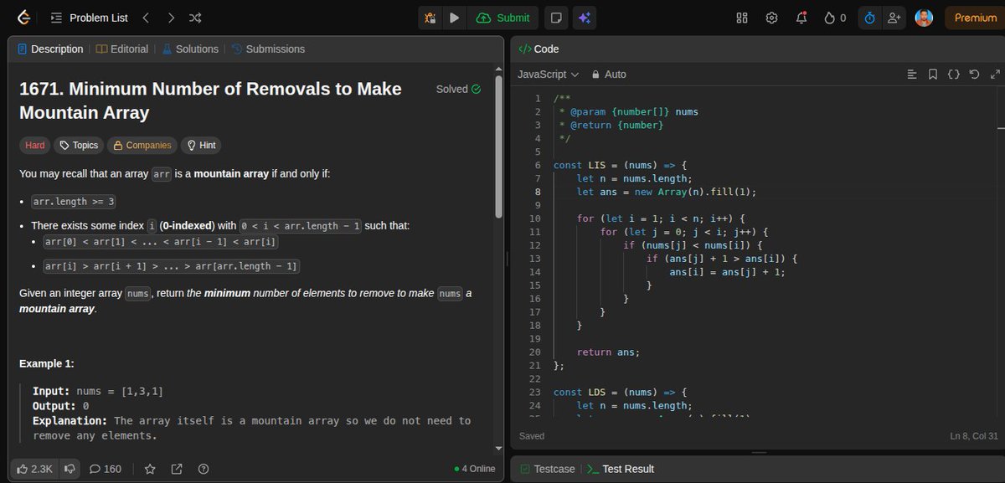Click the 'return ans;' code line

(x=609, y=352)
